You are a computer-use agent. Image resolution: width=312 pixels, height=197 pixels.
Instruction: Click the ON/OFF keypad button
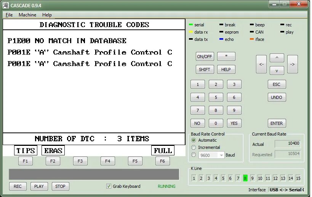tap(205, 57)
